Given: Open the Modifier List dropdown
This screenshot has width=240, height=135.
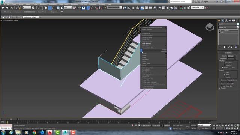Looking at the screenshot, I should pos(228,27).
